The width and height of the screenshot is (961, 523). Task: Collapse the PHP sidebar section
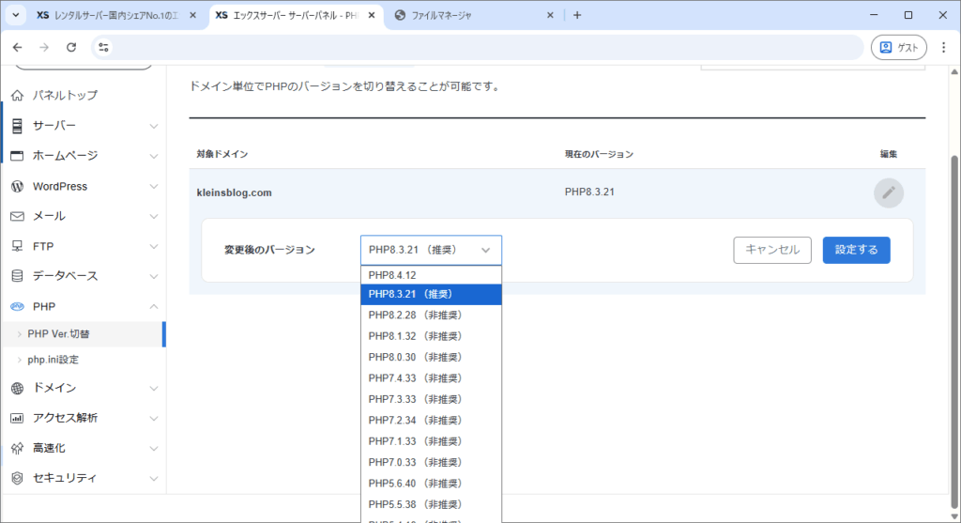coord(83,306)
